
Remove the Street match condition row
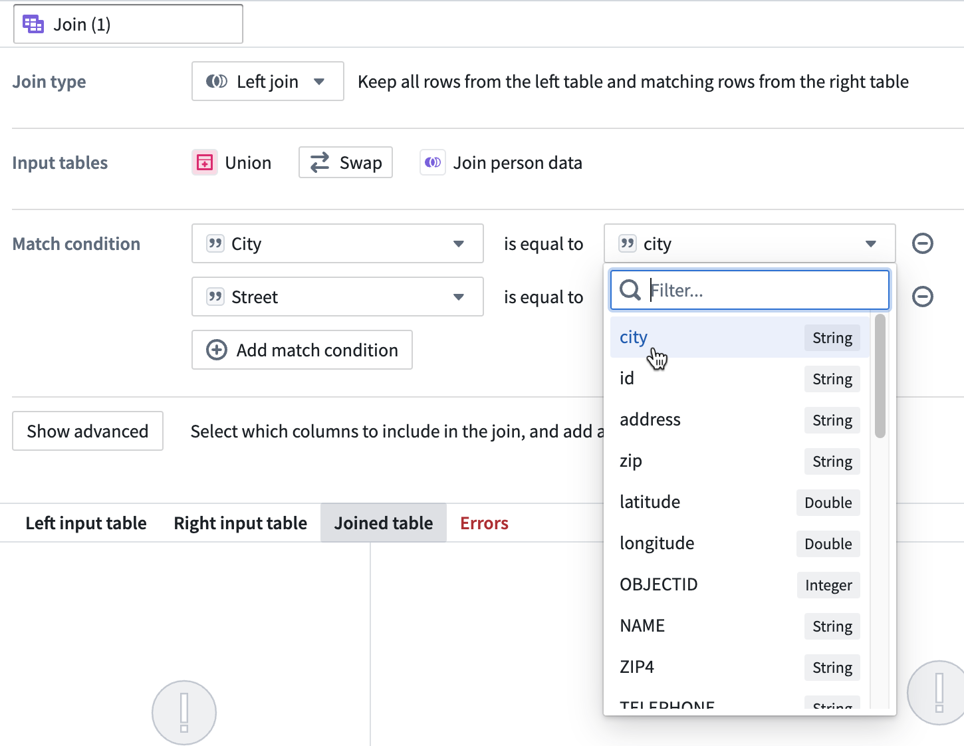pos(922,297)
